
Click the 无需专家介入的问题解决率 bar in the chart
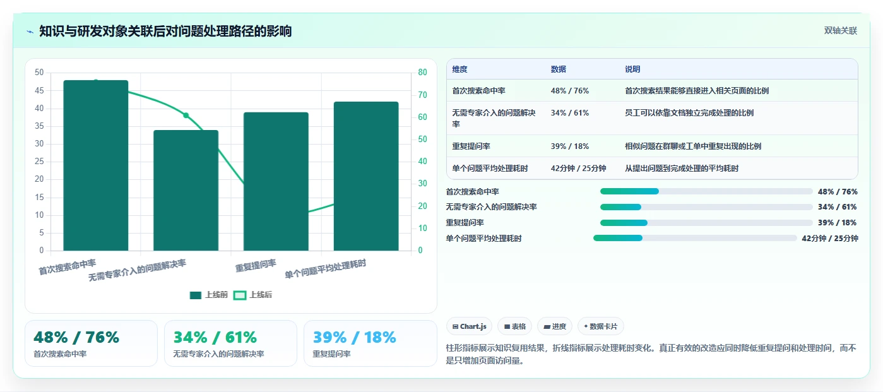[x=186, y=191]
